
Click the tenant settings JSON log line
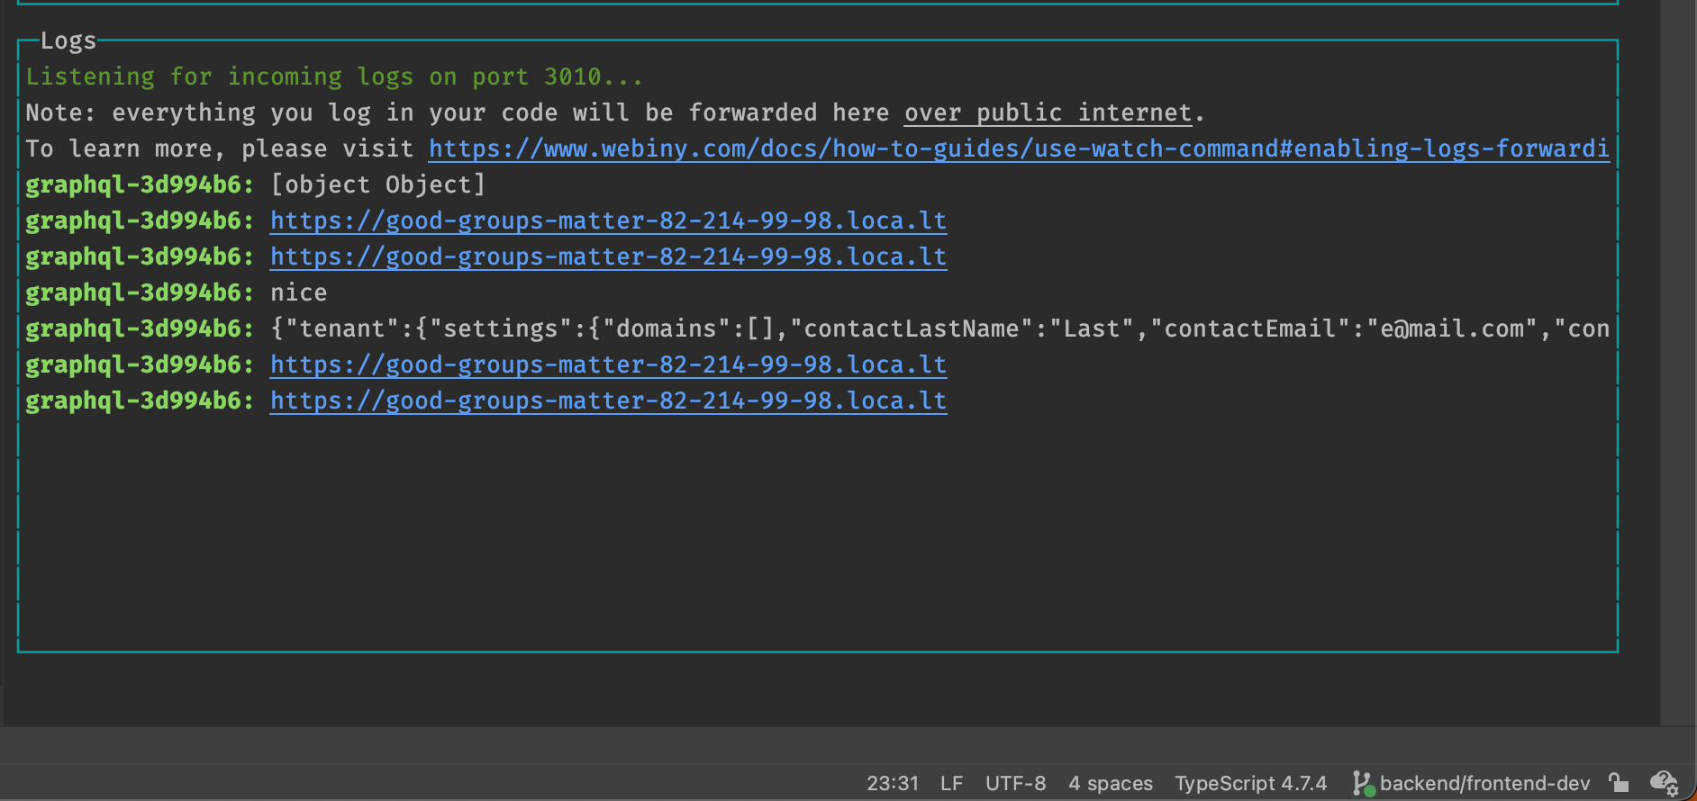937,328
